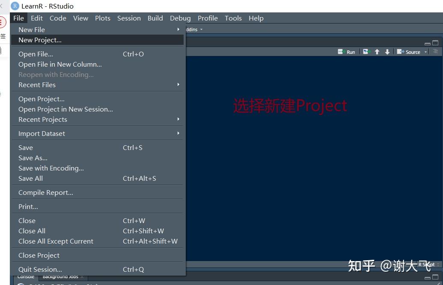Image resolution: width=443 pixels, height=285 pixels.
Task: Choose New Project... from File menu
Action: 97,40
